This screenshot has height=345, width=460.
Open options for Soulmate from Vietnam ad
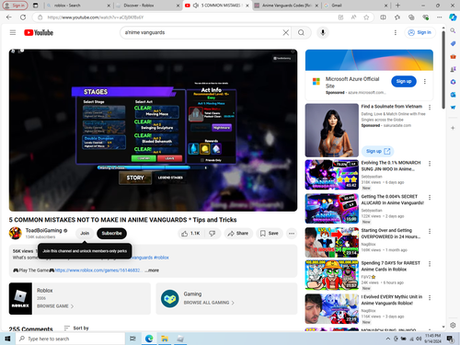click(430, 107)
